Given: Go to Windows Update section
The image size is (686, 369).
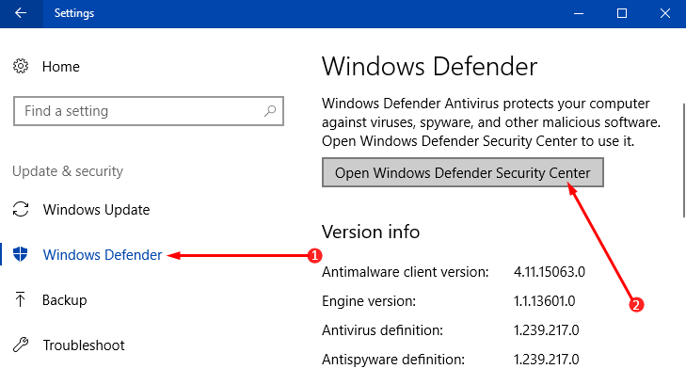Looking at the screenshot, I should coord(96,210).
